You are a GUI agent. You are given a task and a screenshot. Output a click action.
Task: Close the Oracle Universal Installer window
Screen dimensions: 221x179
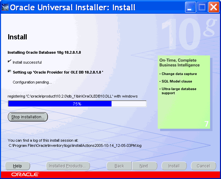click(x=213, y=7)
